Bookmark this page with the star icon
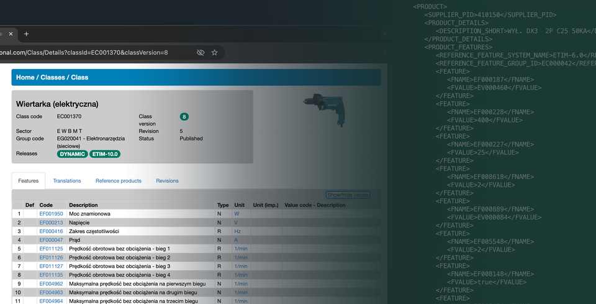Screen dimensions: 596x304 click(x=214, y=52)
